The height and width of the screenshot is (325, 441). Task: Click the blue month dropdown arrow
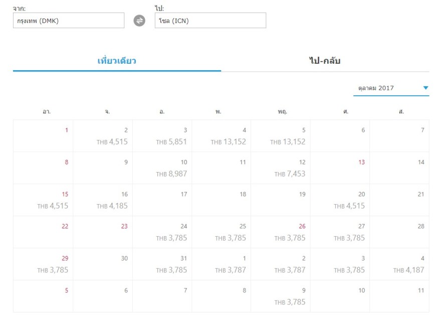(425, 88)
